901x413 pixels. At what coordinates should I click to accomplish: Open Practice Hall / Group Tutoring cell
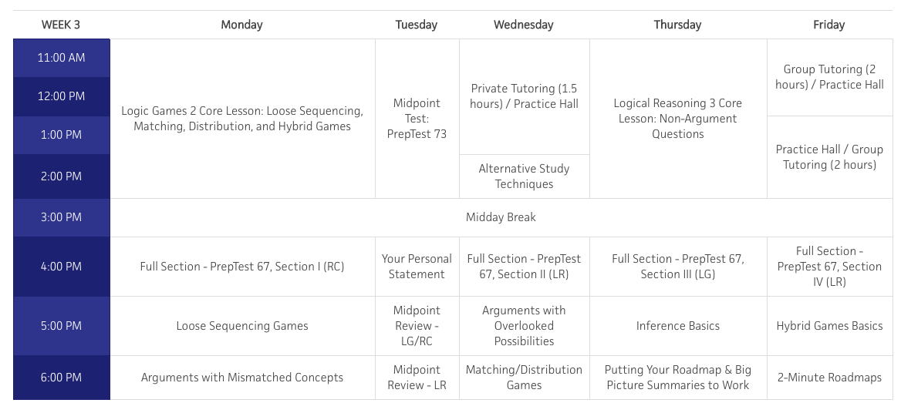tap(829, 157)
